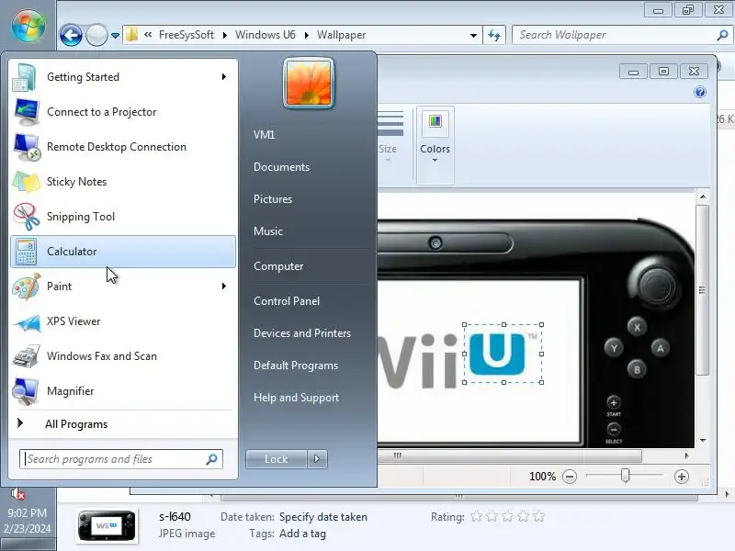Click the user account flower picture
This screenshot has width=735, height=551.
[x=309, y=84]
